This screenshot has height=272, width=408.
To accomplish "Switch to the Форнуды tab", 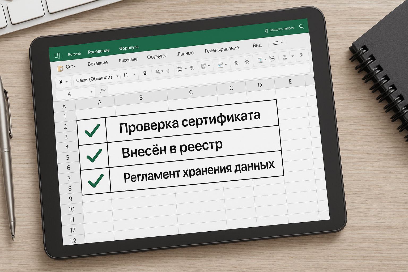I will click(157, 56).
